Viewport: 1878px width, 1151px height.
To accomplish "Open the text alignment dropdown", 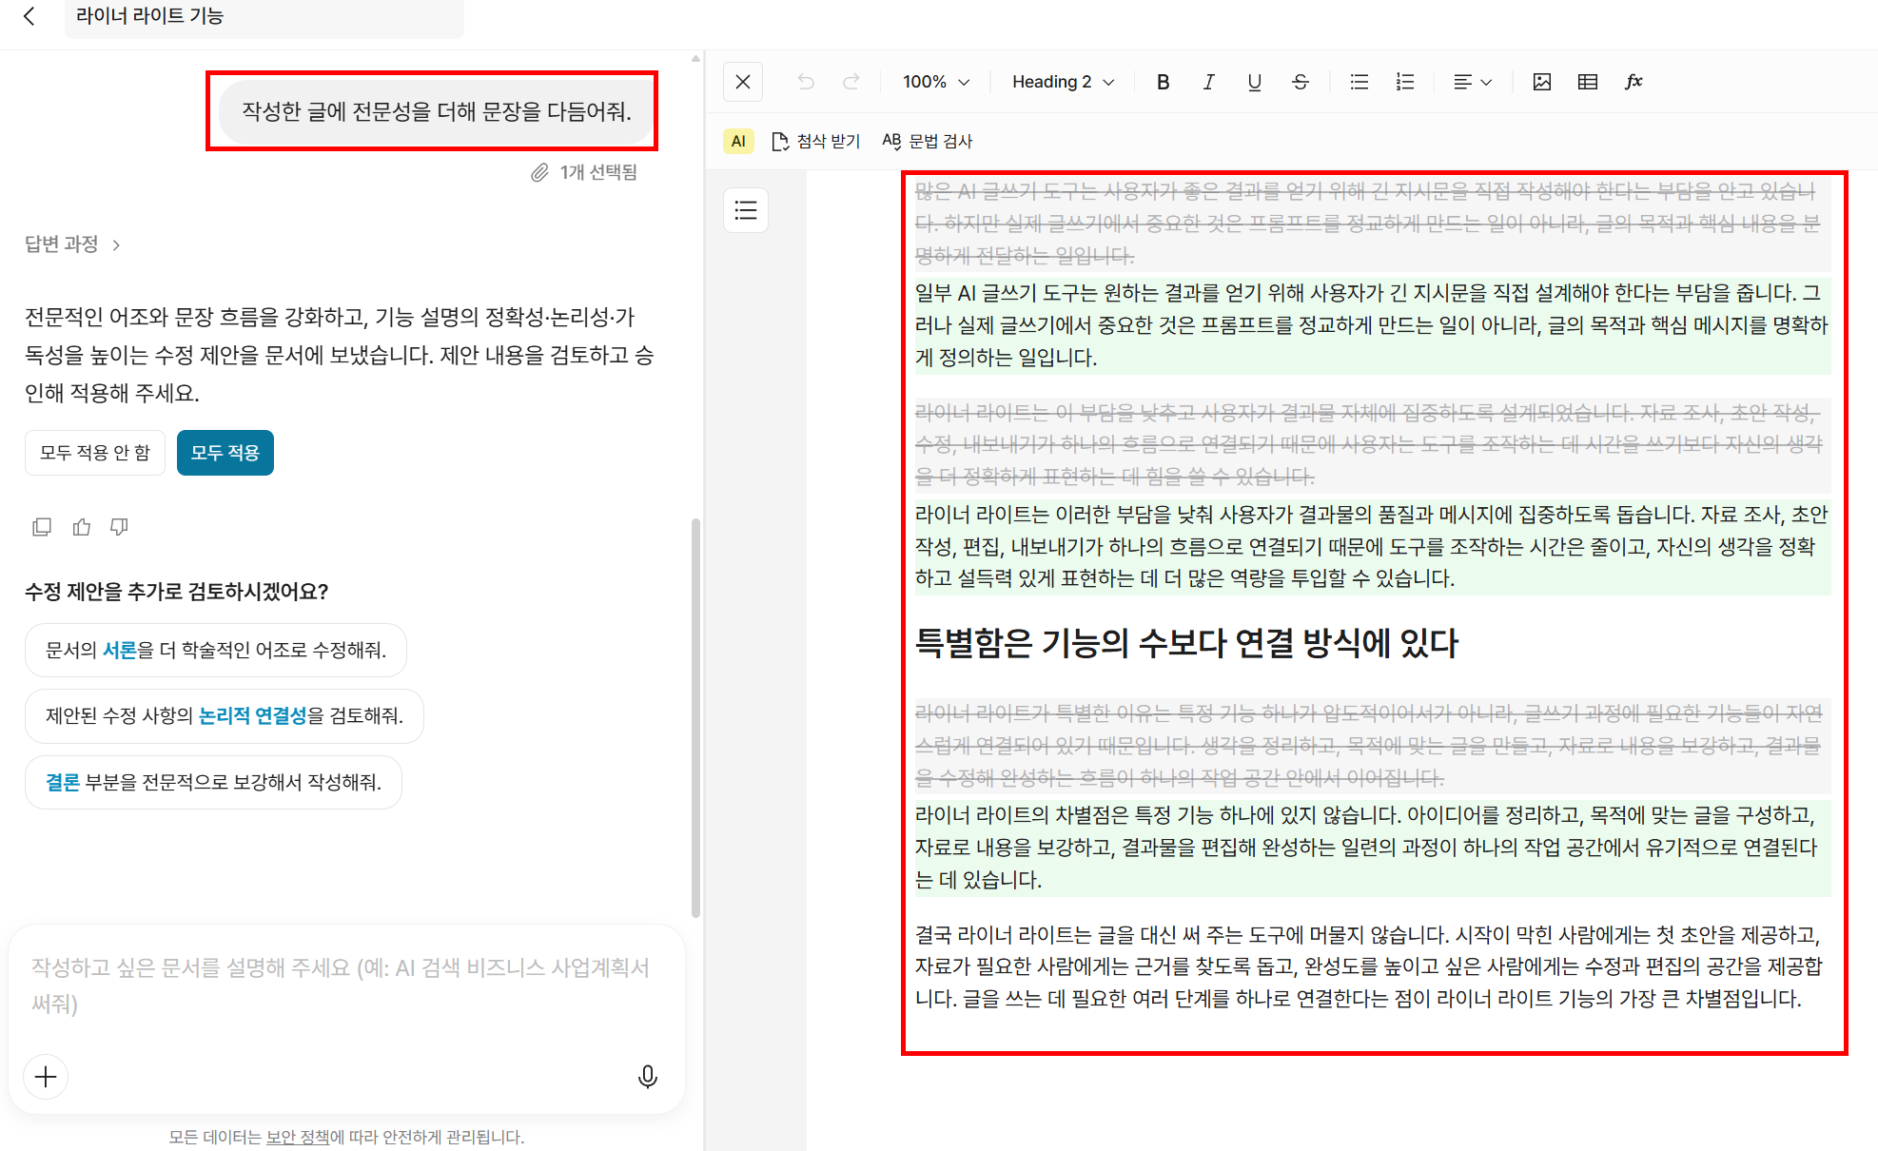I will click(x=1473, y=82).
